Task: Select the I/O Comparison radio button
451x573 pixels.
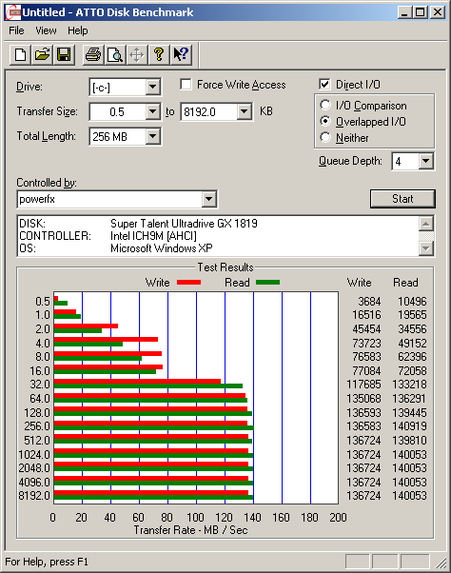Action: click(325, 106)
